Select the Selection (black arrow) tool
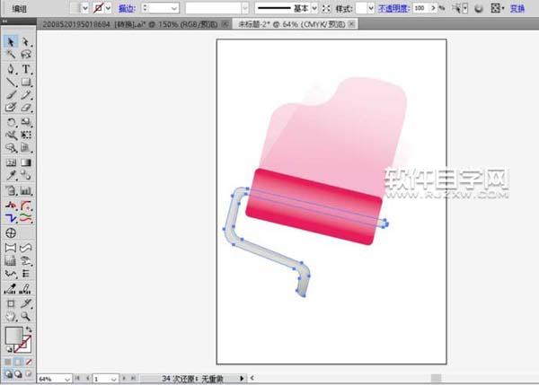This screenshot has width=539, height=385. 11,41
